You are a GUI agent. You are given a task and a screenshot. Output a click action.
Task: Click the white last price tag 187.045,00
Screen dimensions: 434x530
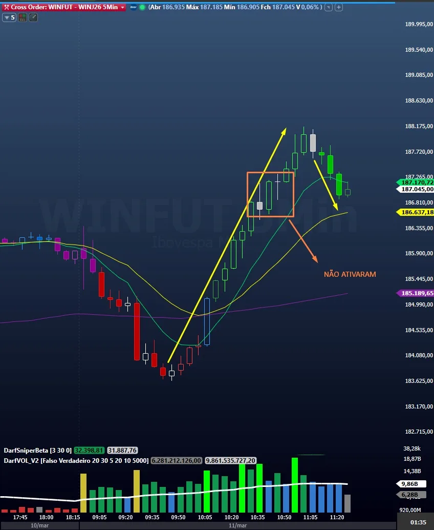[x=415, y=189]
